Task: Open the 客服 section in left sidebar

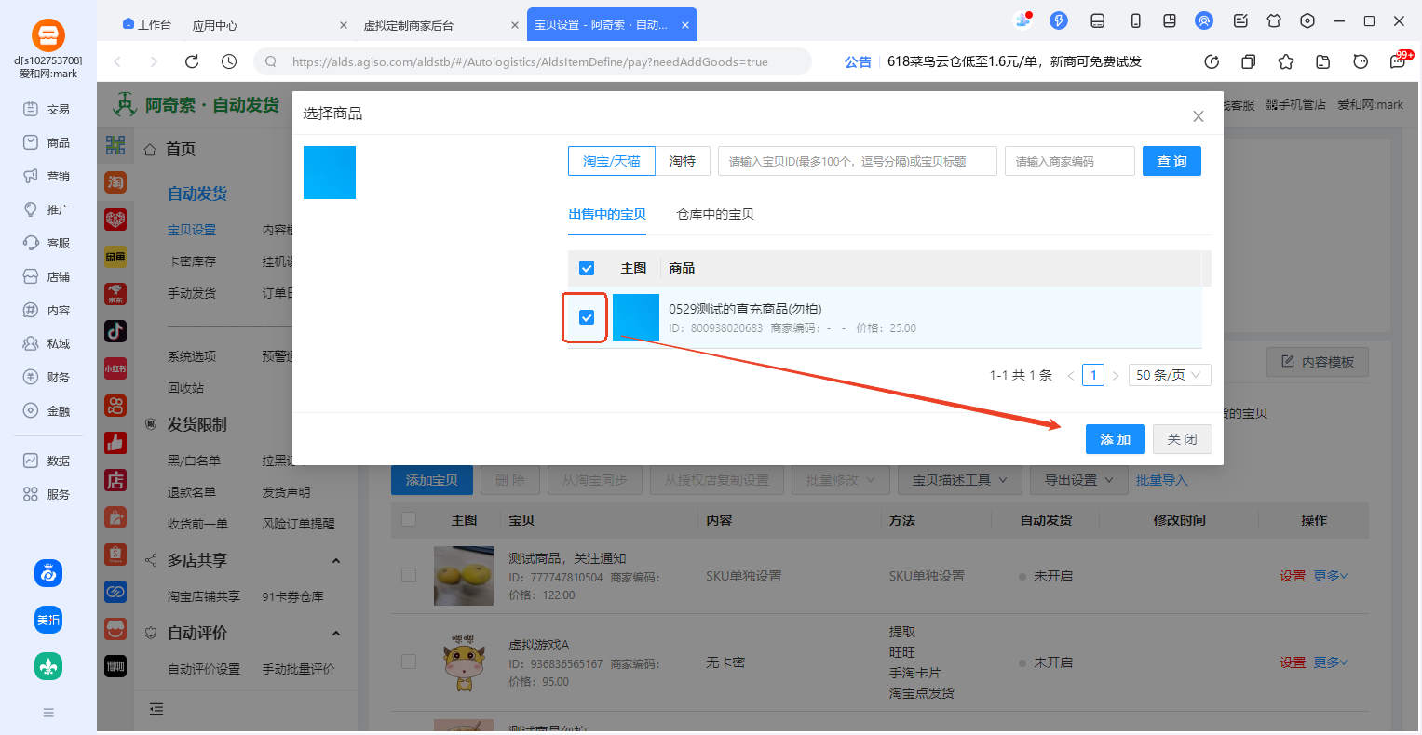Action: click(47, 243)
